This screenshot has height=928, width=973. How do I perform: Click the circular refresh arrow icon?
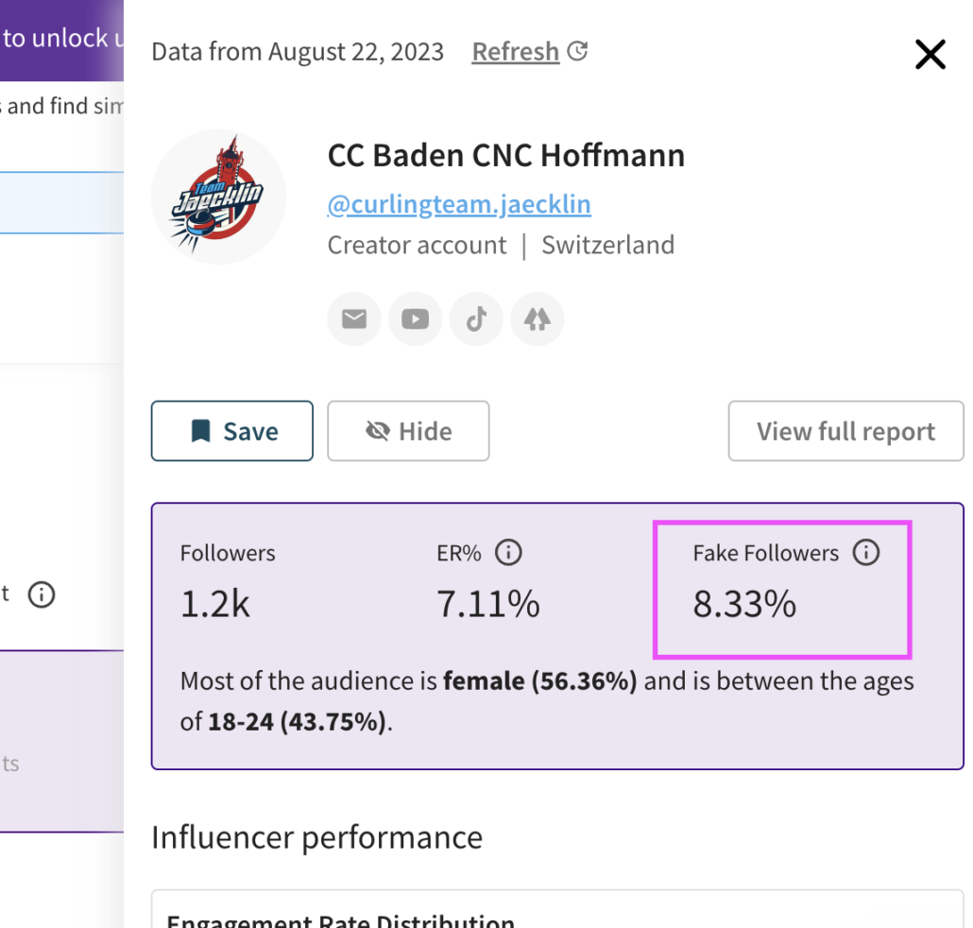(x=577, y=52)
